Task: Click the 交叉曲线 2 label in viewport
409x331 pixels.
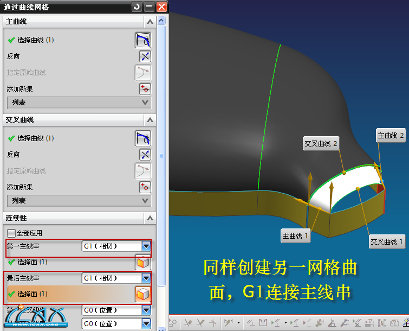Action: [321, 143]
